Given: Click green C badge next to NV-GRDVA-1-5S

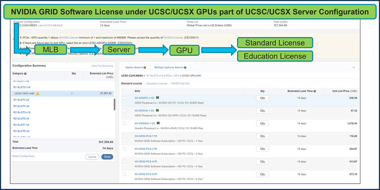Looking at the screenshot, I should tap(158, 110).
